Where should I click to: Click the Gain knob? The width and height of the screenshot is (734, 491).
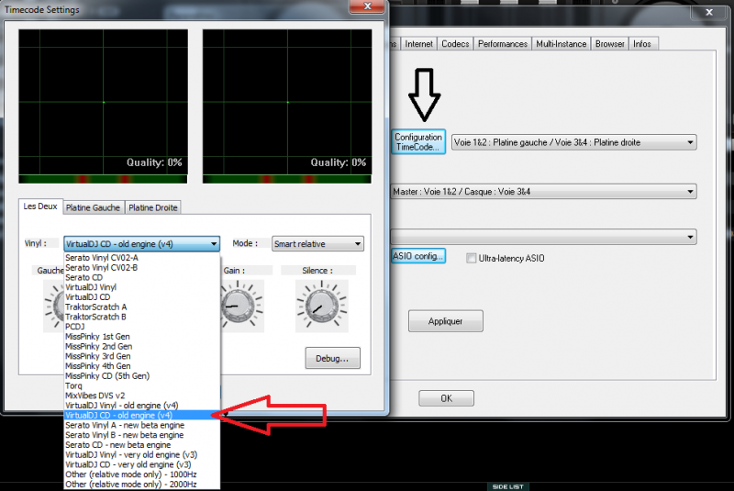click(237, 305)
